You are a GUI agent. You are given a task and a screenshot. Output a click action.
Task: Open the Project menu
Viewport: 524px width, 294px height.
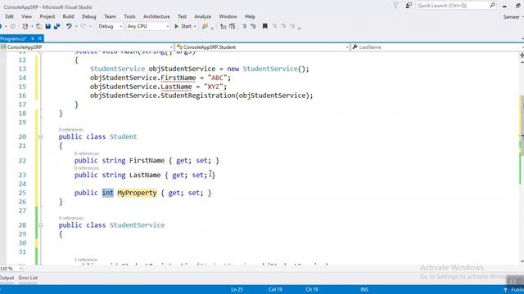click(47, 16)
